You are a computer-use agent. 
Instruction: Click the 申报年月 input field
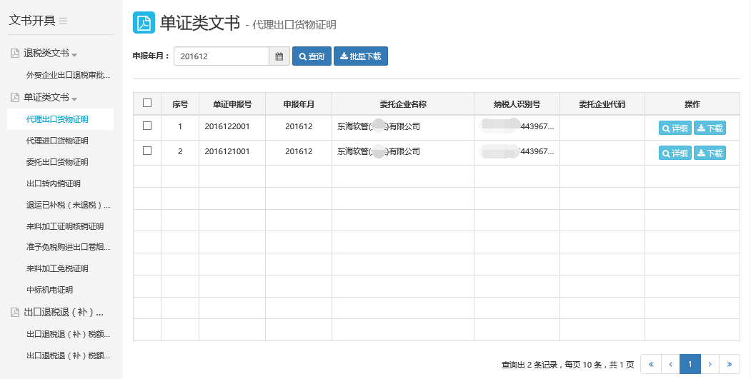[222, 56]
